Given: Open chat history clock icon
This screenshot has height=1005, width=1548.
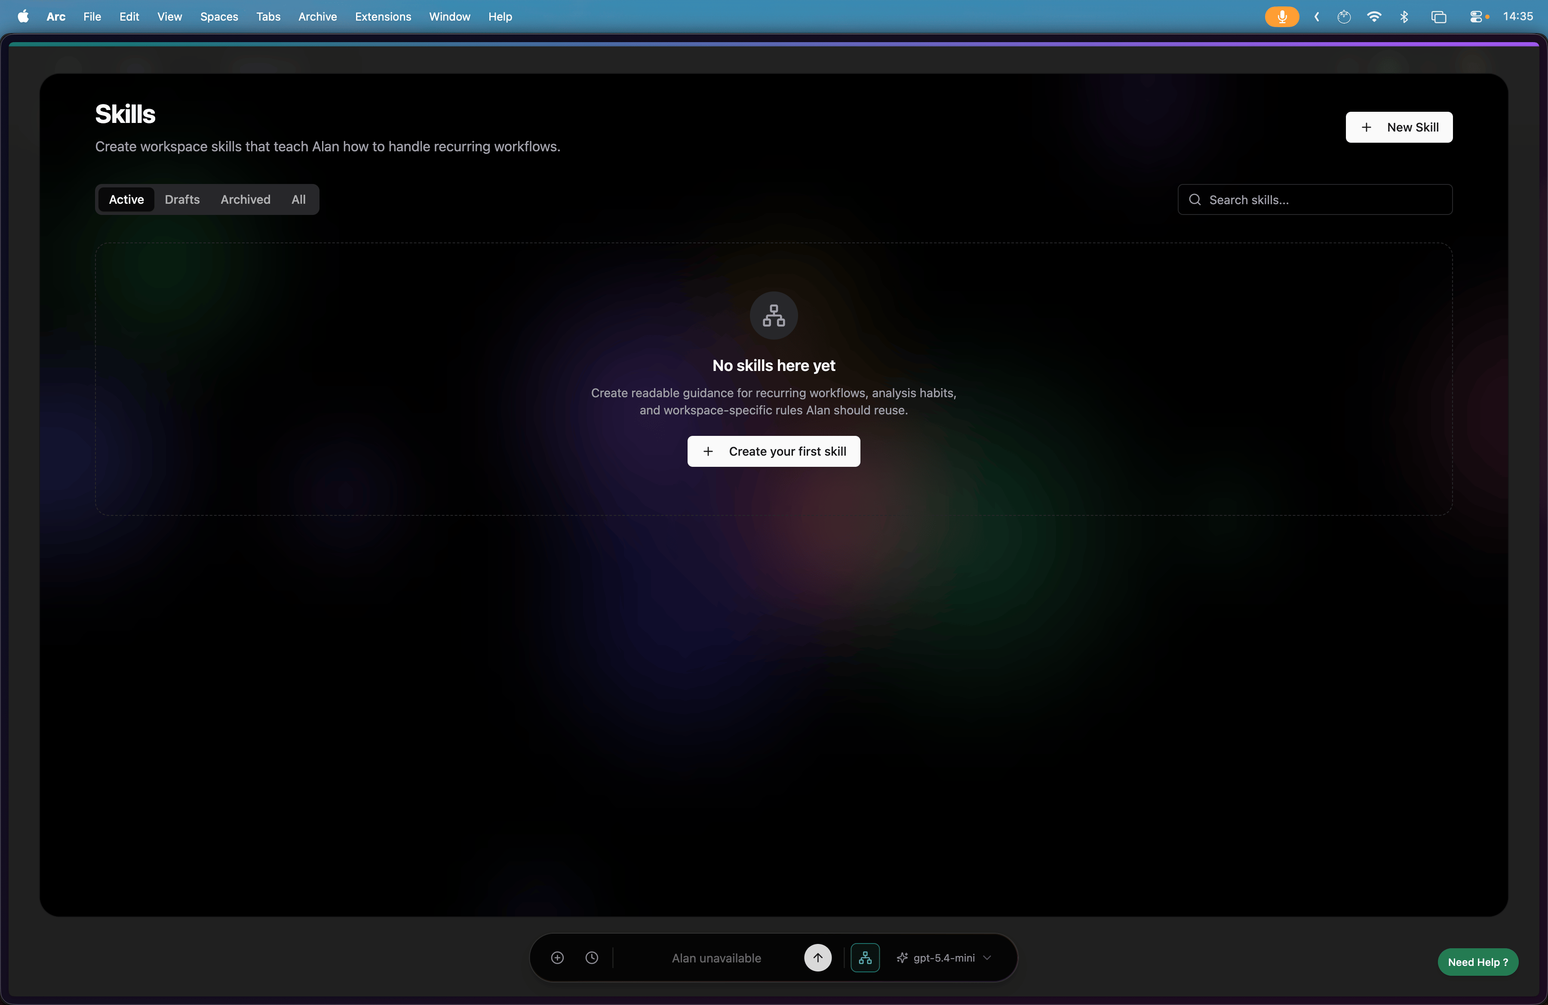Looking at the screenshot, I should point(592,958).
